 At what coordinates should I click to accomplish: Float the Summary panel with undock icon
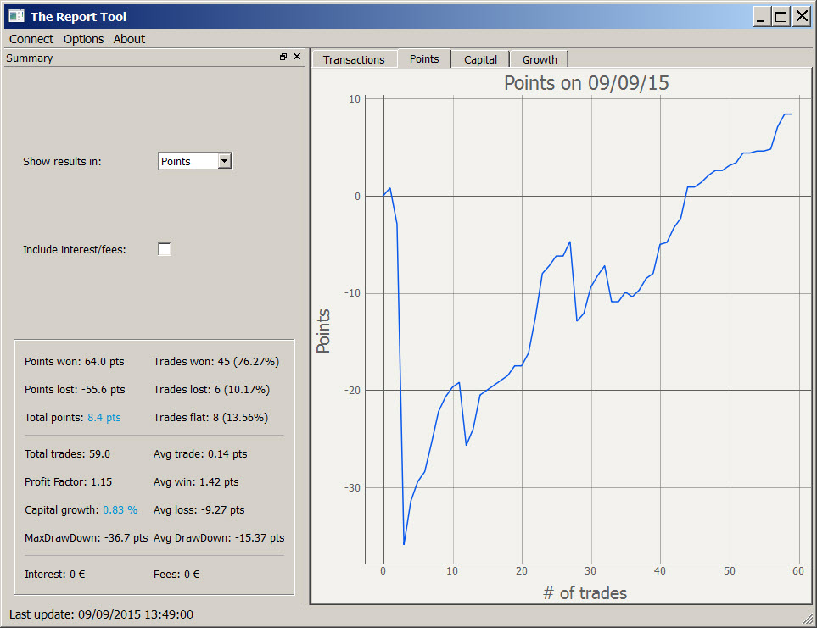[x=283, y=57]
